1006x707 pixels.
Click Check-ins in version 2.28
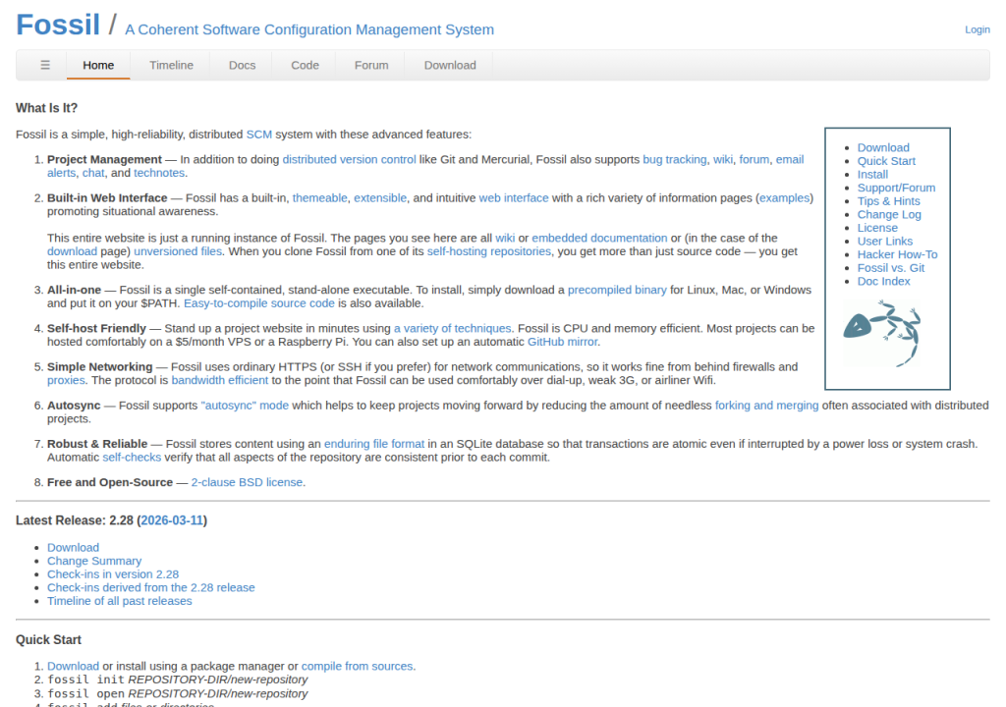[x=113, y=574]
